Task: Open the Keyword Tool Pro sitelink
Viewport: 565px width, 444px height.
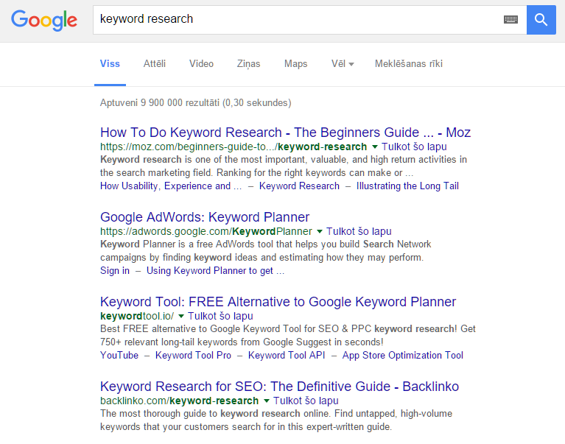Action: tap(193, 355)
